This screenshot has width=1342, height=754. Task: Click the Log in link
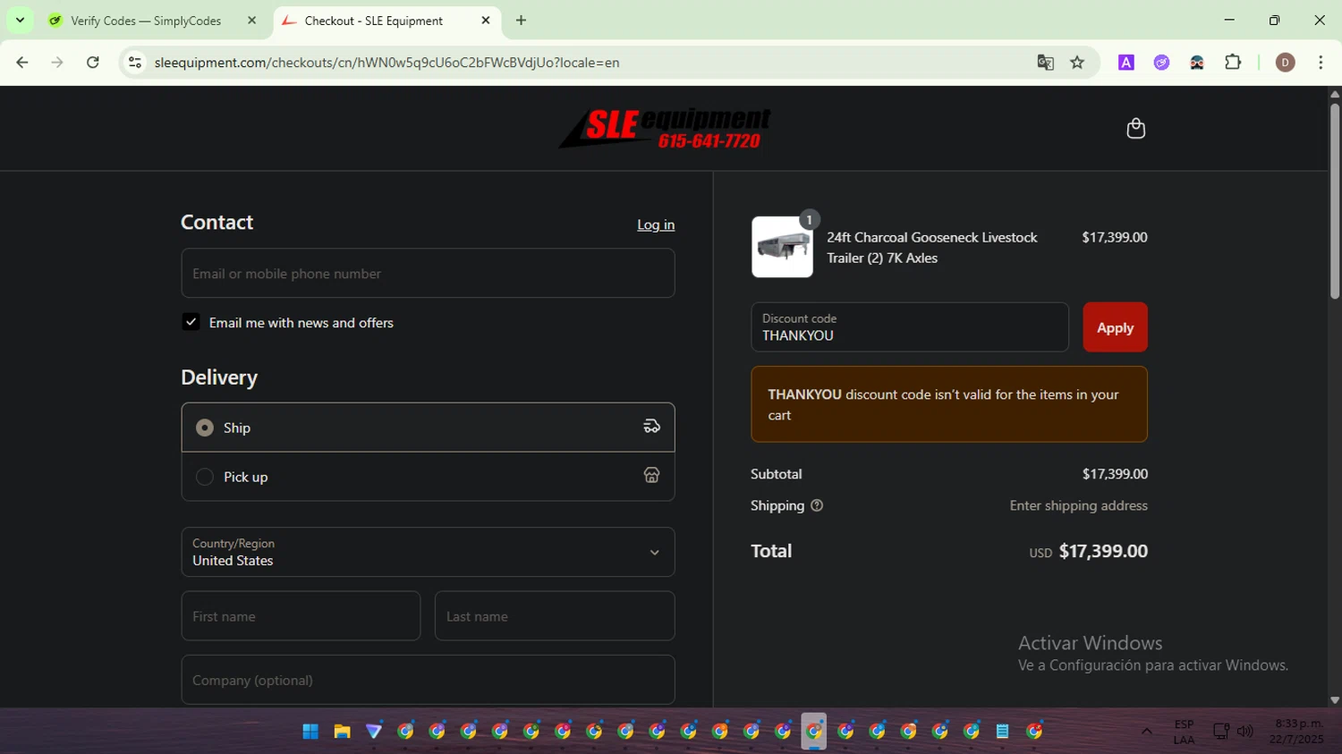[656, 225]
